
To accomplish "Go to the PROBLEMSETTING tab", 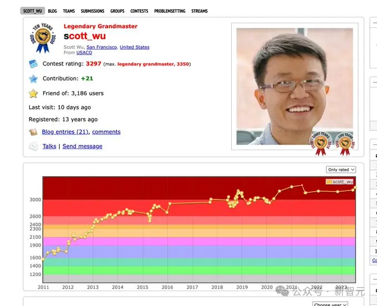I will click(x=170, y=11).
